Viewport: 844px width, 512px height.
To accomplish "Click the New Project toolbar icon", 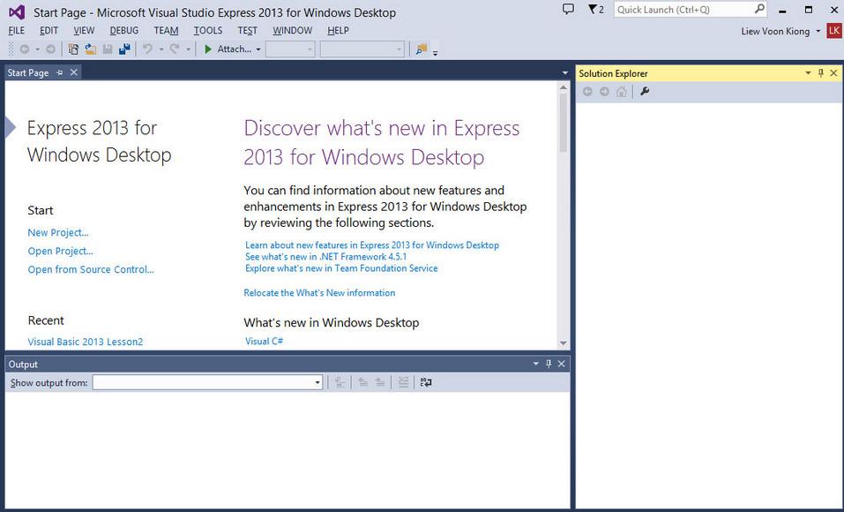I will point(73,49).
